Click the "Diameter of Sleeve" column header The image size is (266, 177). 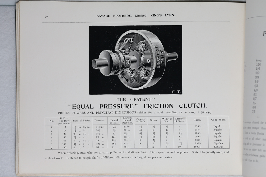click(180, 120)
